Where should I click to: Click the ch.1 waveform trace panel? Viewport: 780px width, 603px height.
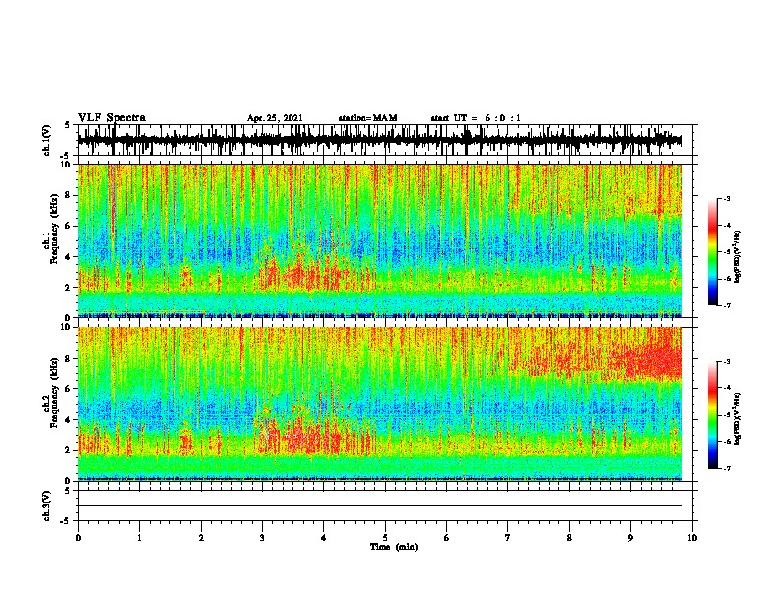pos(385,140)
